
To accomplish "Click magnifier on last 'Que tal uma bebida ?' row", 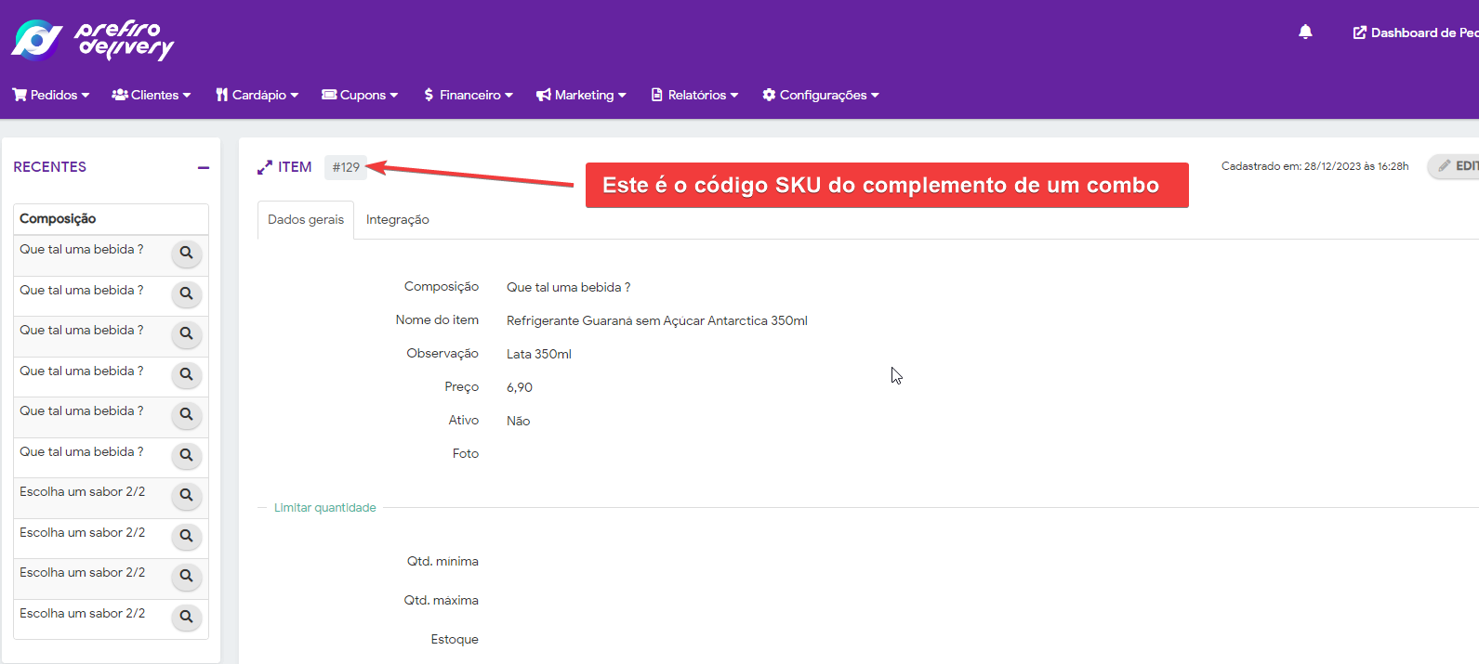I will [187, 455].
